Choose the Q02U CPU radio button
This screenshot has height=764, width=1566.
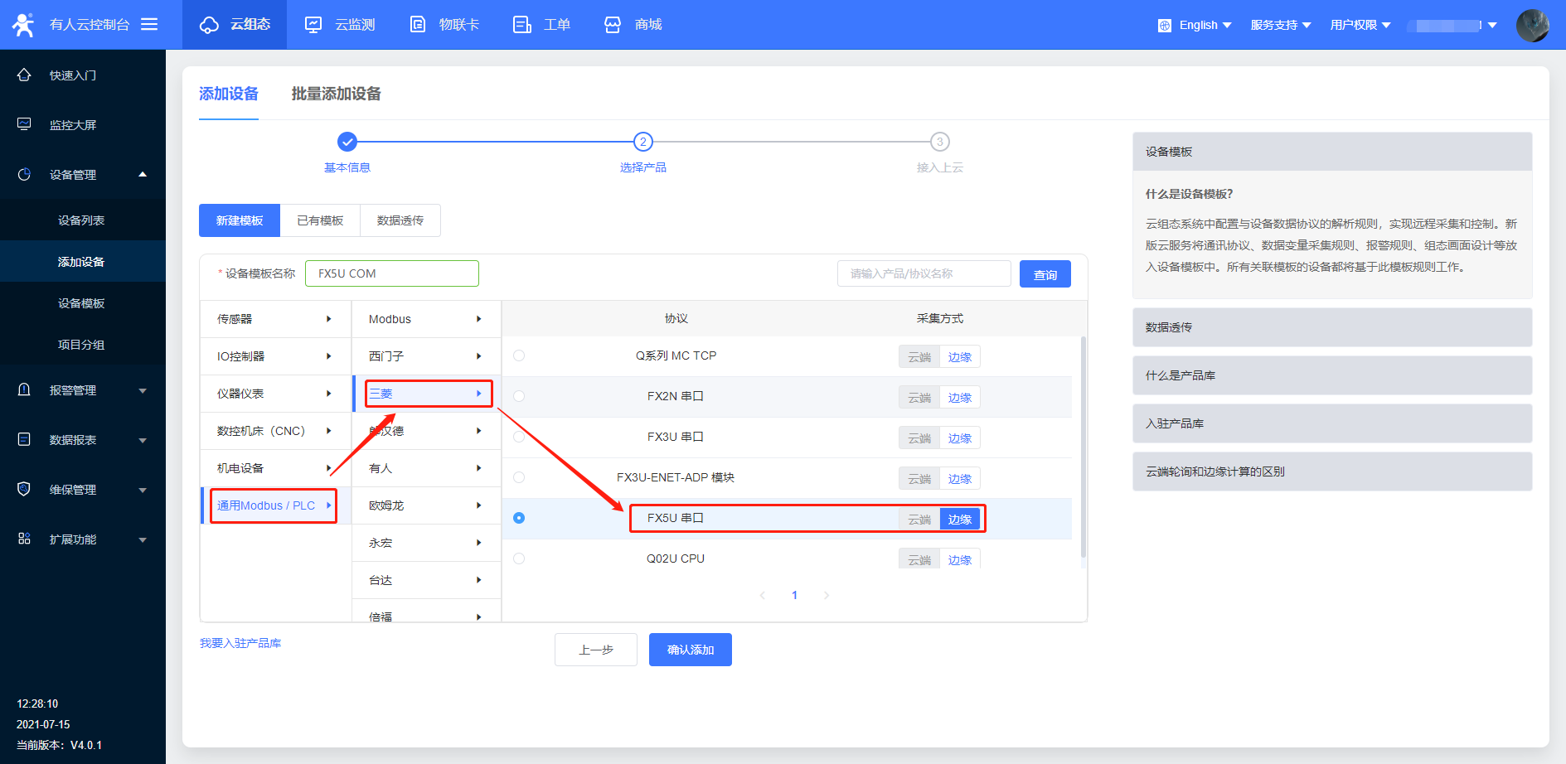pyautogui.click(x=519, y=558)
